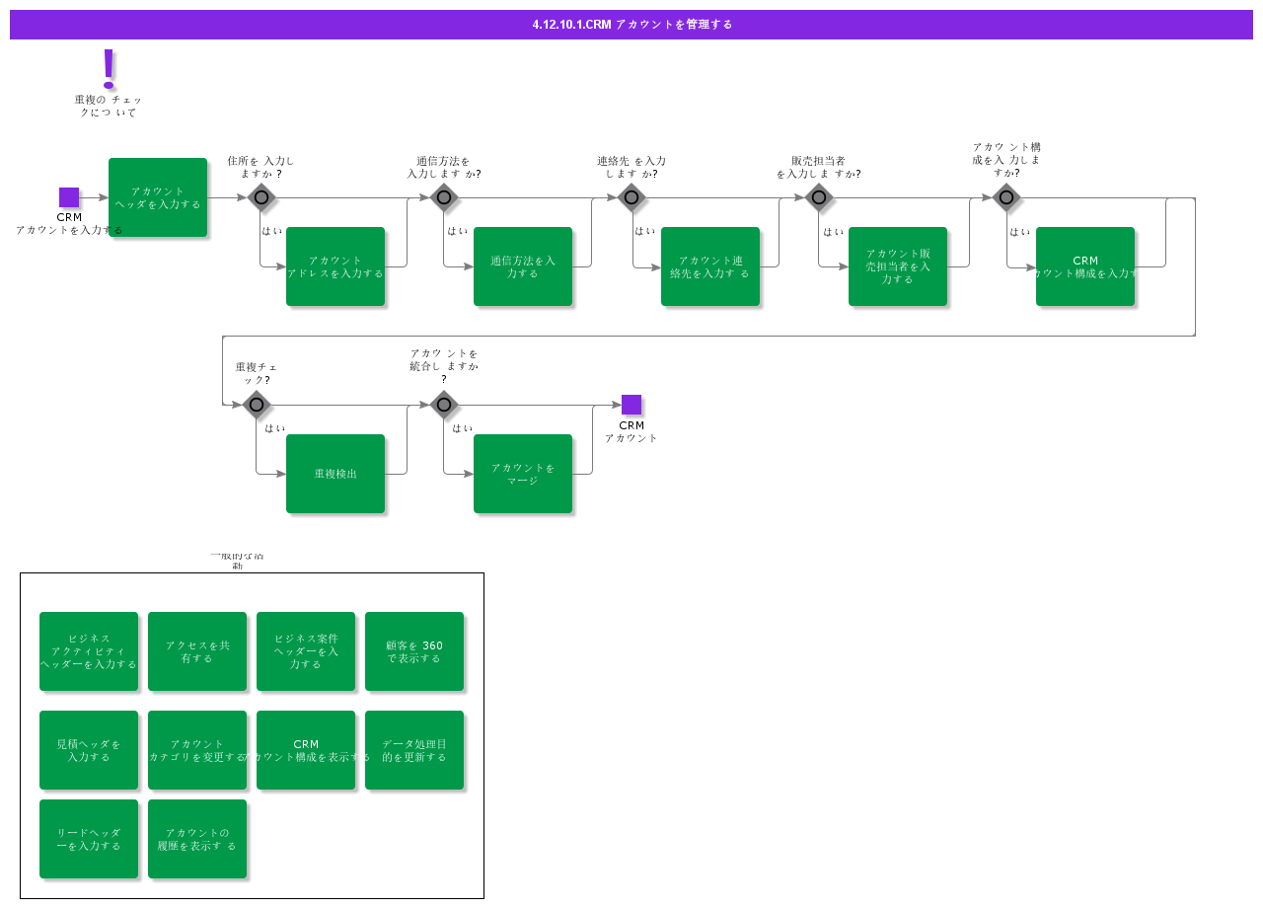Screen dimensions: 1263x908
Task: Open the リードヘッダーを入力する activity box
Action: click(89, 839)
